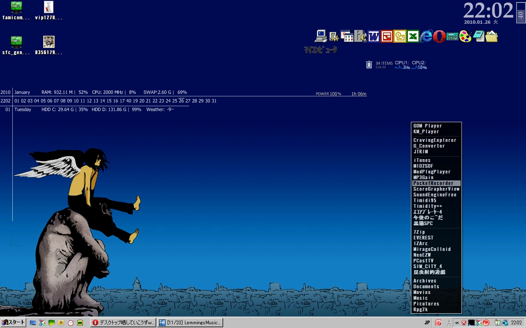Image resolution: width=526 pixels, height=328 pixels.
Task: Open the famicom MP3 desktop file
Action: click(x=16, y=7)
